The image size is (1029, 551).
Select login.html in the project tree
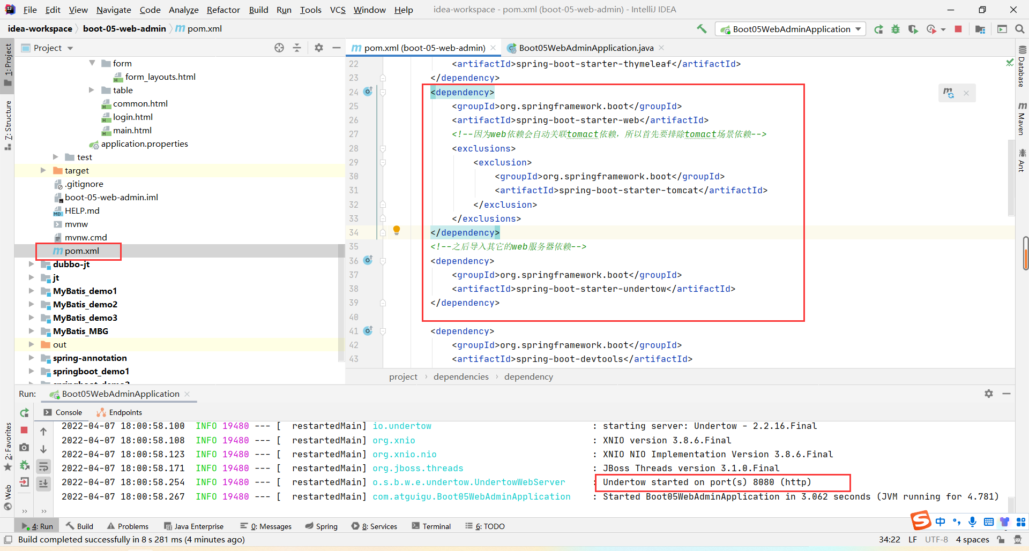coord(132,117)
